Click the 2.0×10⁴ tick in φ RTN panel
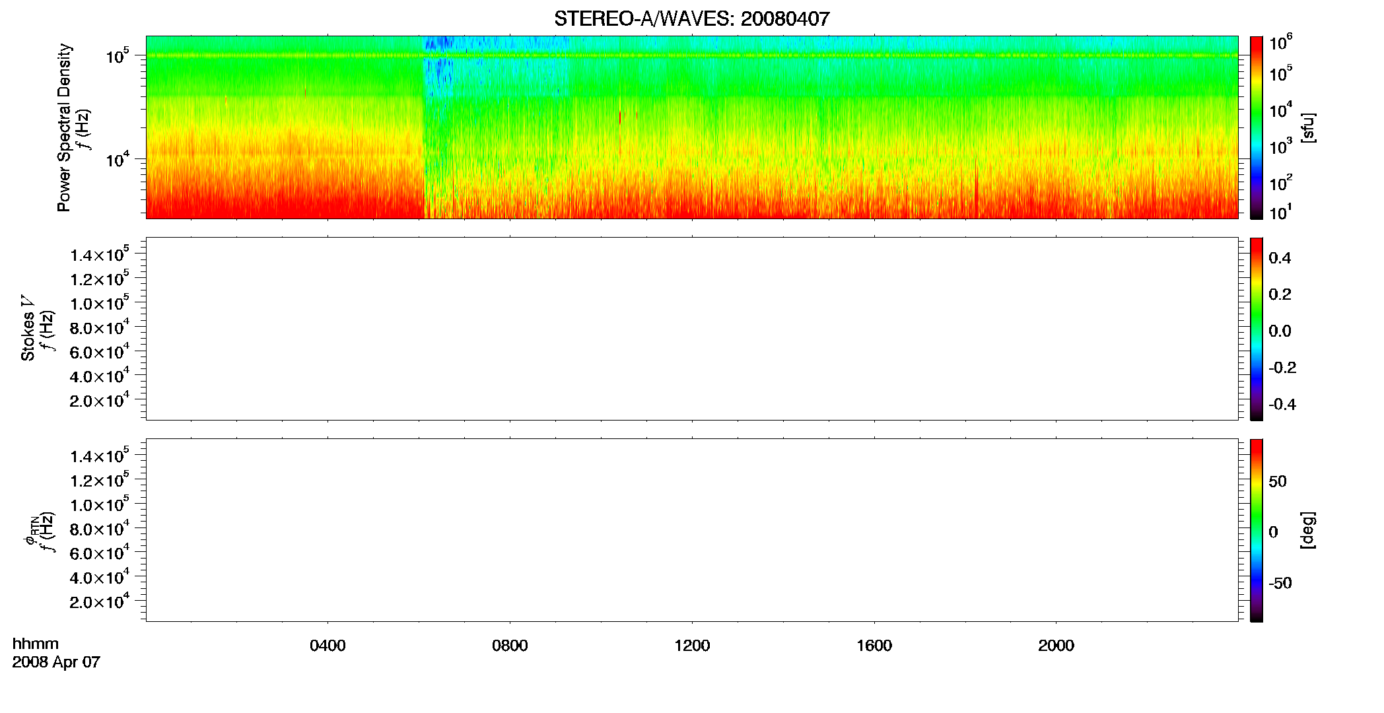Viewport: 1384px width, 713px height. pos(100,601)
